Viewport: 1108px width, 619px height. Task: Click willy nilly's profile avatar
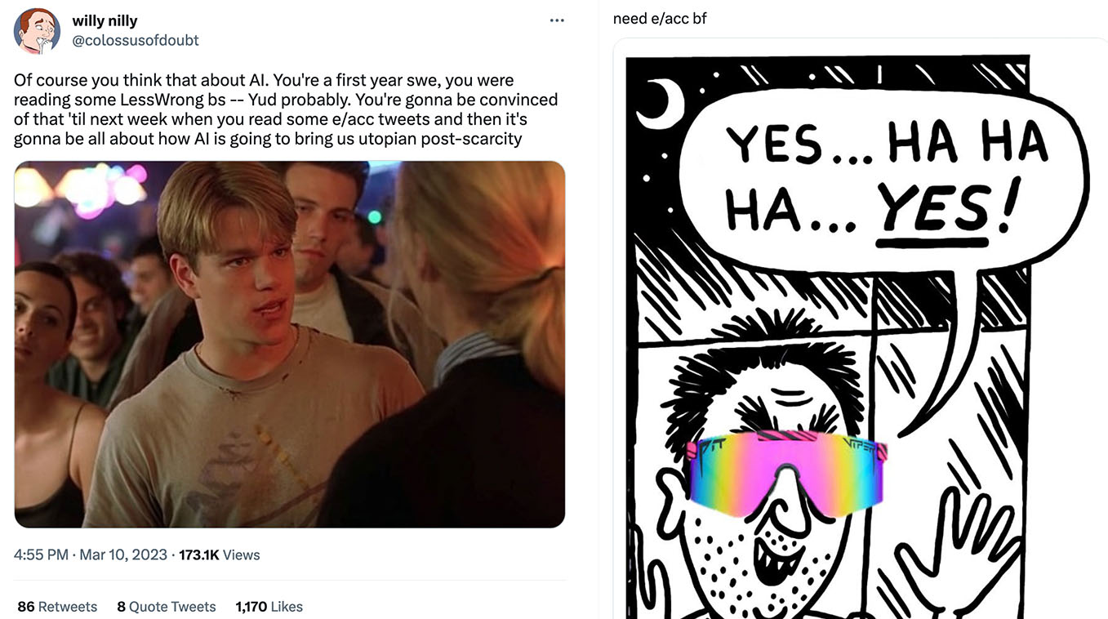(37, 29)
